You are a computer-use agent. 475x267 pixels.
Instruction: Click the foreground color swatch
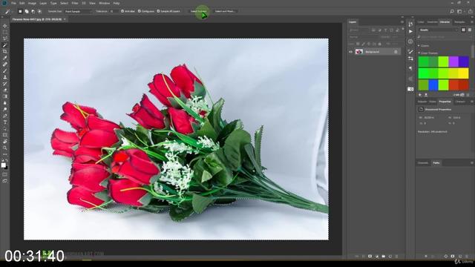point(3,165)
